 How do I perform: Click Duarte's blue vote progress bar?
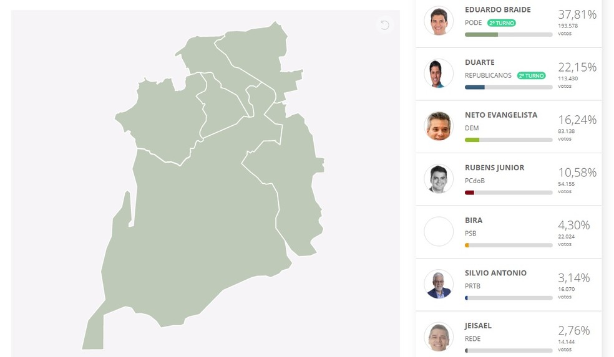tap(509, 87)
